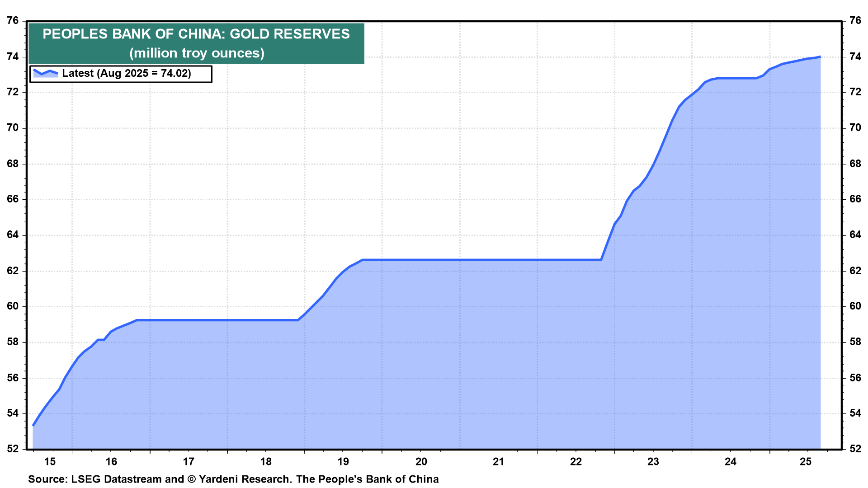
Task: Click the right y-axis label 66
Action: click(855, 199)
